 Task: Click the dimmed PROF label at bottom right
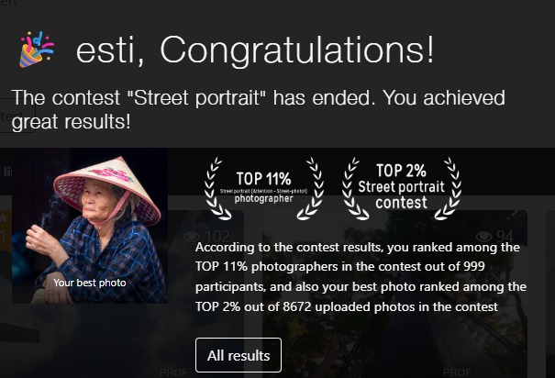[458, 372]
